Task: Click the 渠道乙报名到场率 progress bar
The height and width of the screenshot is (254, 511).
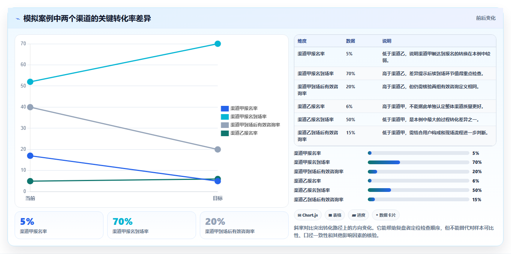Action: (418, 190)
